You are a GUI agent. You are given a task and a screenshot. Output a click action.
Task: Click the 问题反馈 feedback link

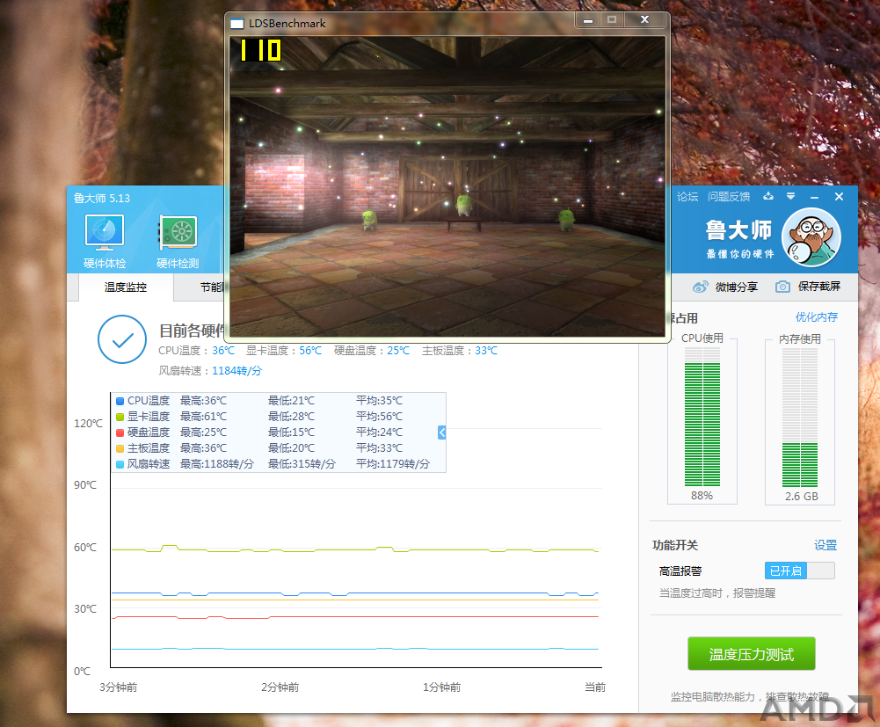point(729,197)
